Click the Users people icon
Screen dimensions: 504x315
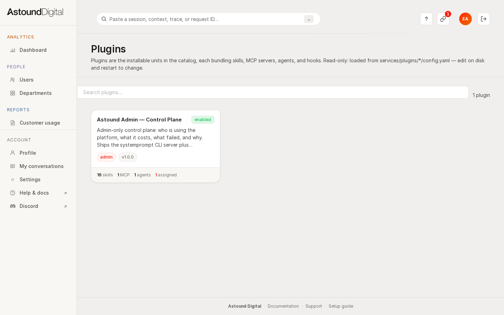click(13, 80)
